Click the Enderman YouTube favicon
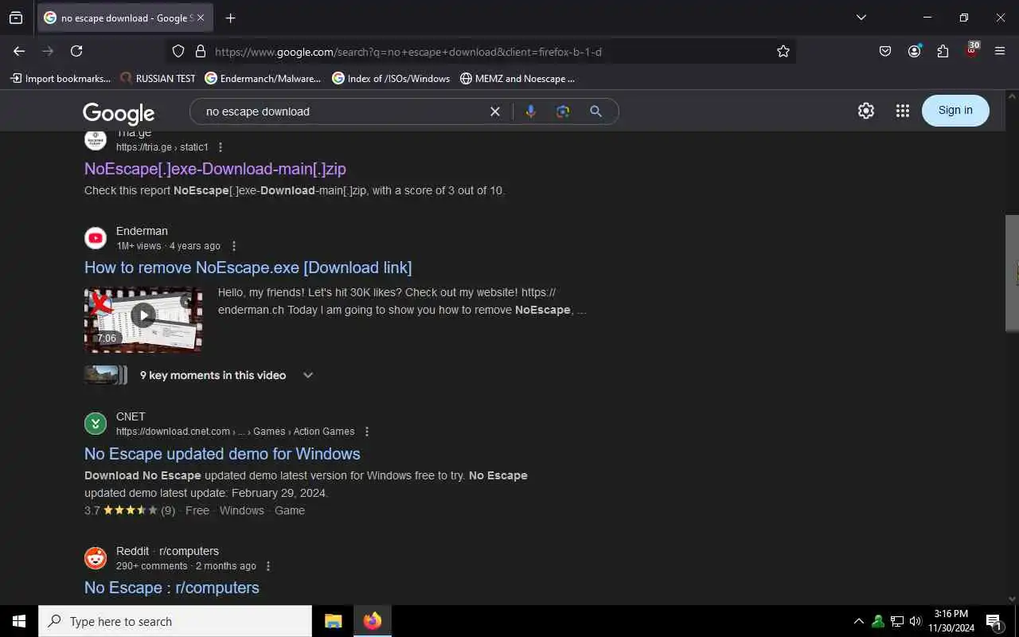The width and height of the screenshot is (1019, 637). [x=96, y=238]
